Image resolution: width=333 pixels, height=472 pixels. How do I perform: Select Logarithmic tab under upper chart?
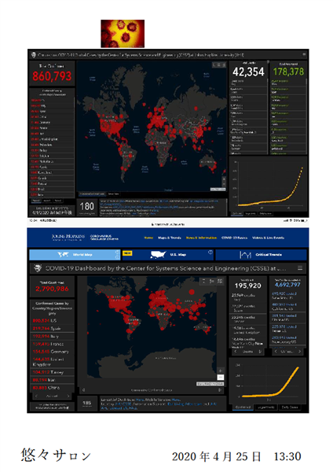coord(251,213)
